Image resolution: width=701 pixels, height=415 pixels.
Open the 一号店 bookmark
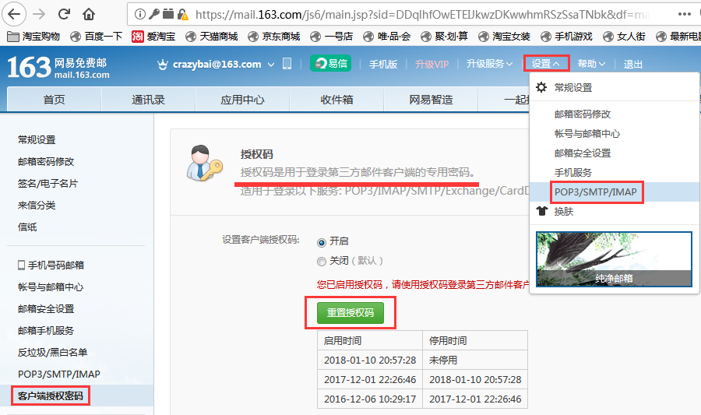(331, 36)
